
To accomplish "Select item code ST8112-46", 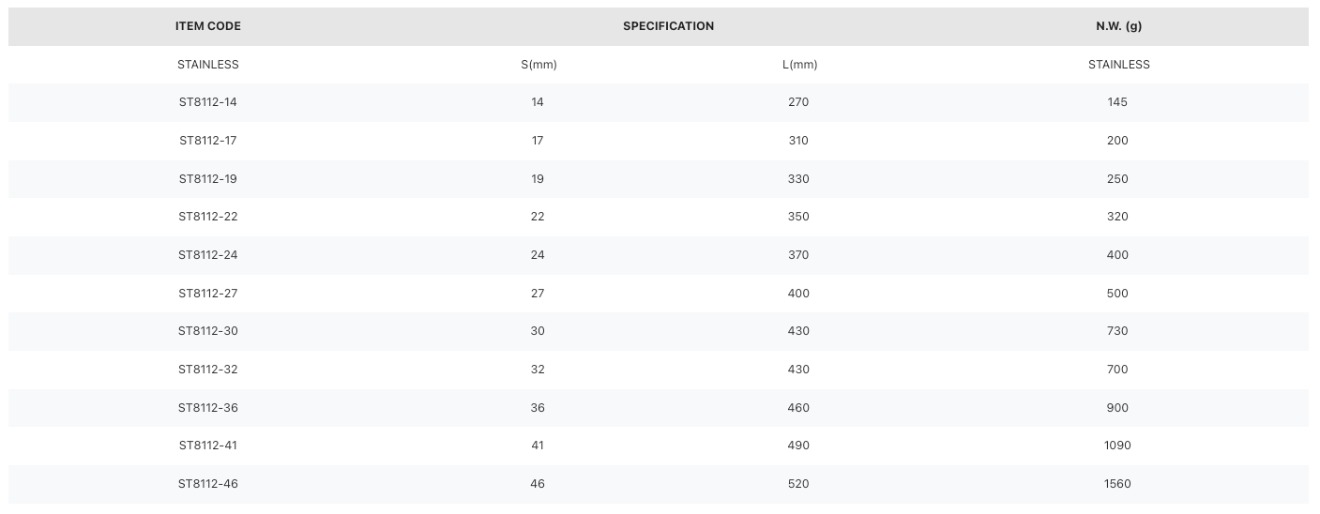I will tap(208, 484).
